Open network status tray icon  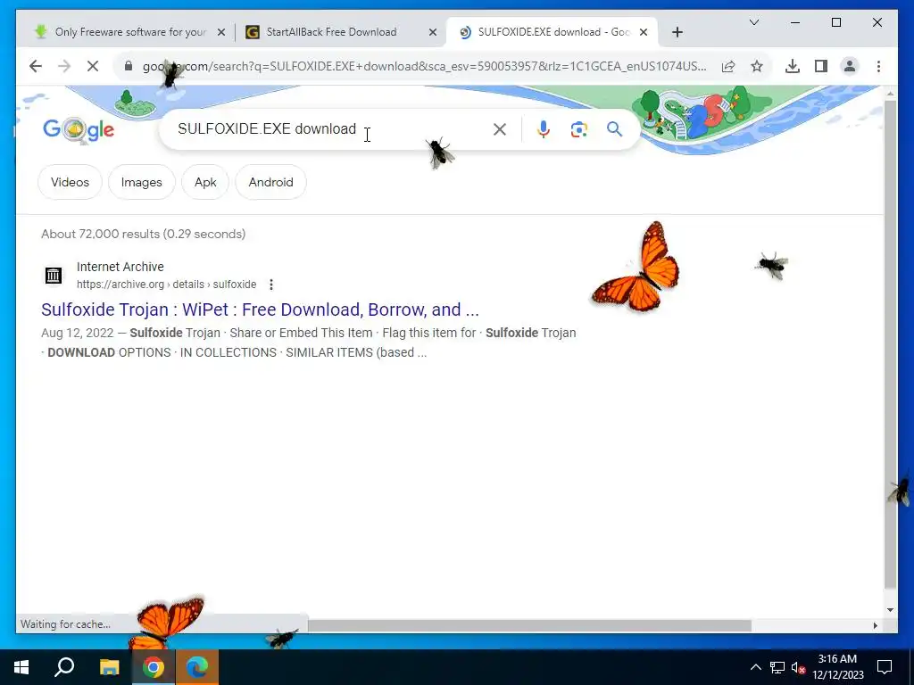click(x=777, y=667)
